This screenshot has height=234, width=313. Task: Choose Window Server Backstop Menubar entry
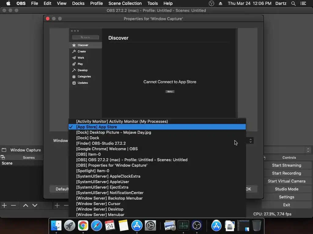click(x=157, y=198)
